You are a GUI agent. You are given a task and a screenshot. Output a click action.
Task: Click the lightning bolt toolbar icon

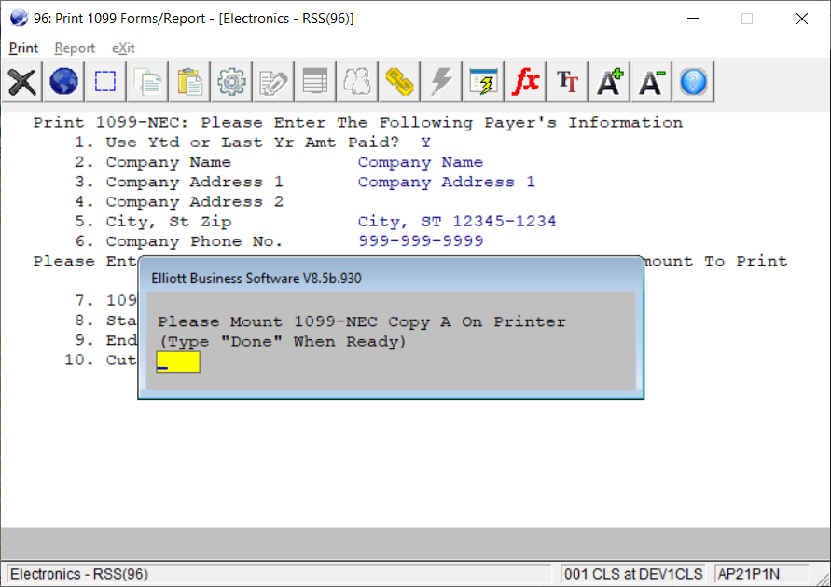pyautogui.click(x=441, y=81)
